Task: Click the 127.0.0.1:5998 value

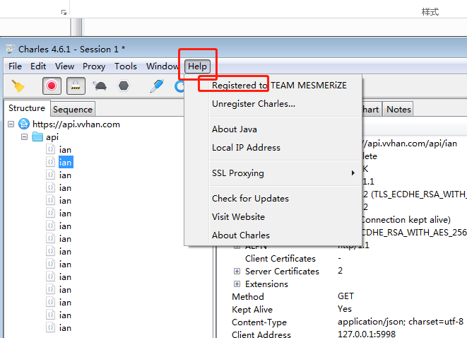Action: tap(367, 334)
